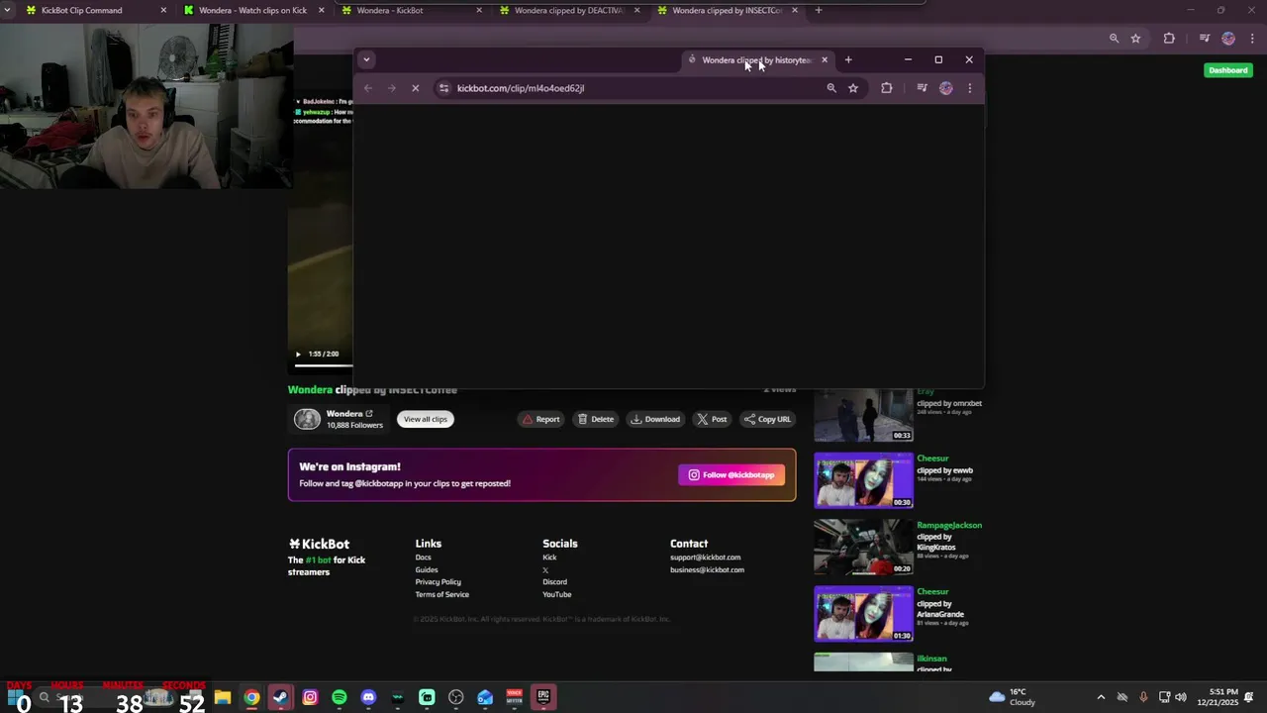The width and height of the screenshot is (1267, 713).
Task: Download the clip
Action: tap(655, 419)
